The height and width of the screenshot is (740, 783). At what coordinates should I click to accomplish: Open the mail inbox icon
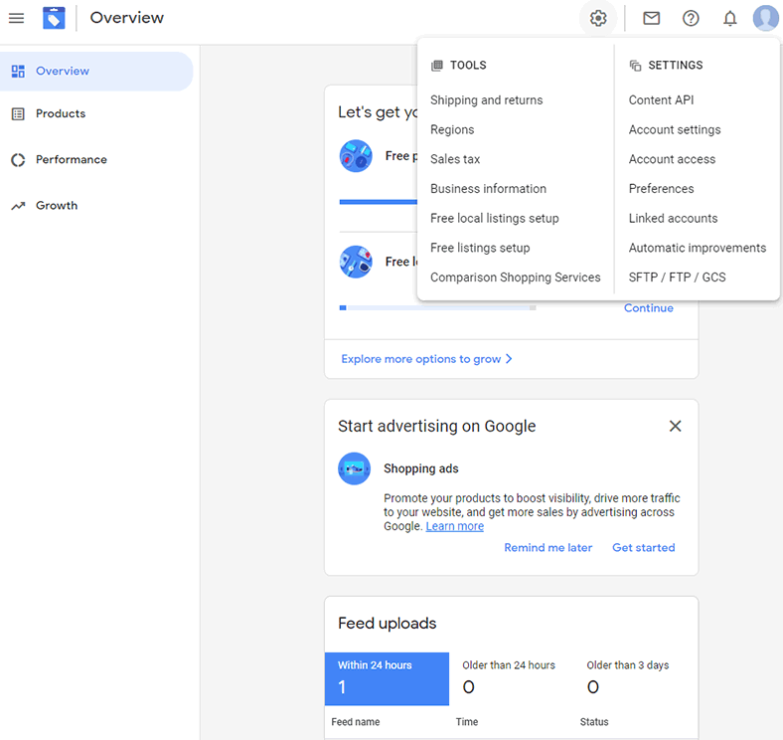click(651, 19)
